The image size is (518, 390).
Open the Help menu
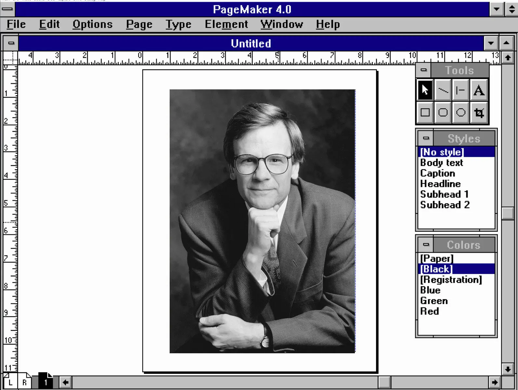pyautogui.click(x=328, y=24)
